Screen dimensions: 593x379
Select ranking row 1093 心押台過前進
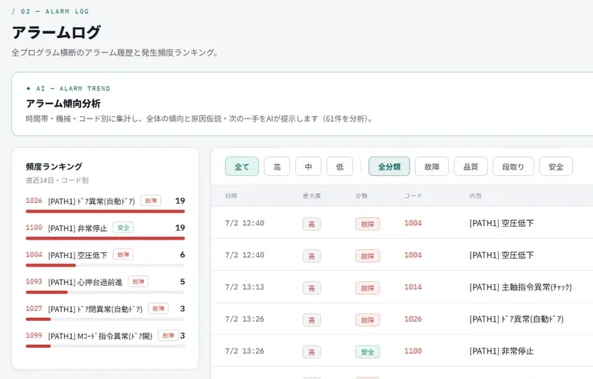pyautogui.click(x=105, y=285)
